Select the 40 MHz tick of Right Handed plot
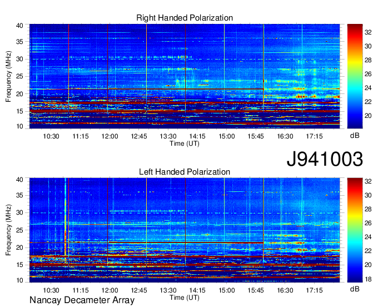The width and height of the screenshot is (378, 307). tap(19, 26)
